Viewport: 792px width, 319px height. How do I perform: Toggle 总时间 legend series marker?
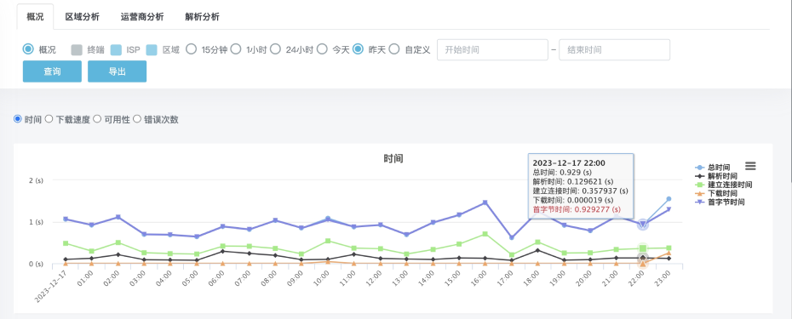pos(699,168)
